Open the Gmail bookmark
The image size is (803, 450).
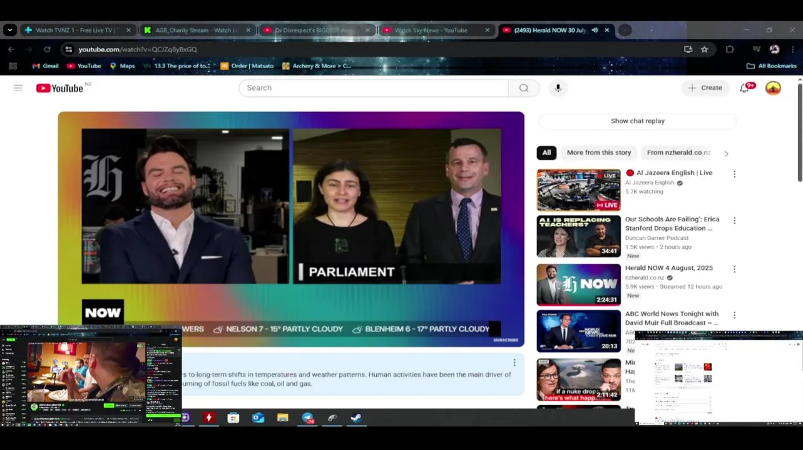(x=46, y=66)
